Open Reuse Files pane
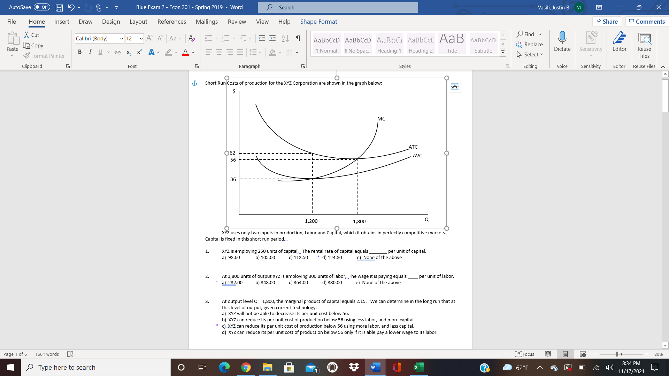 pyautogui.click(x=644, y=45)
